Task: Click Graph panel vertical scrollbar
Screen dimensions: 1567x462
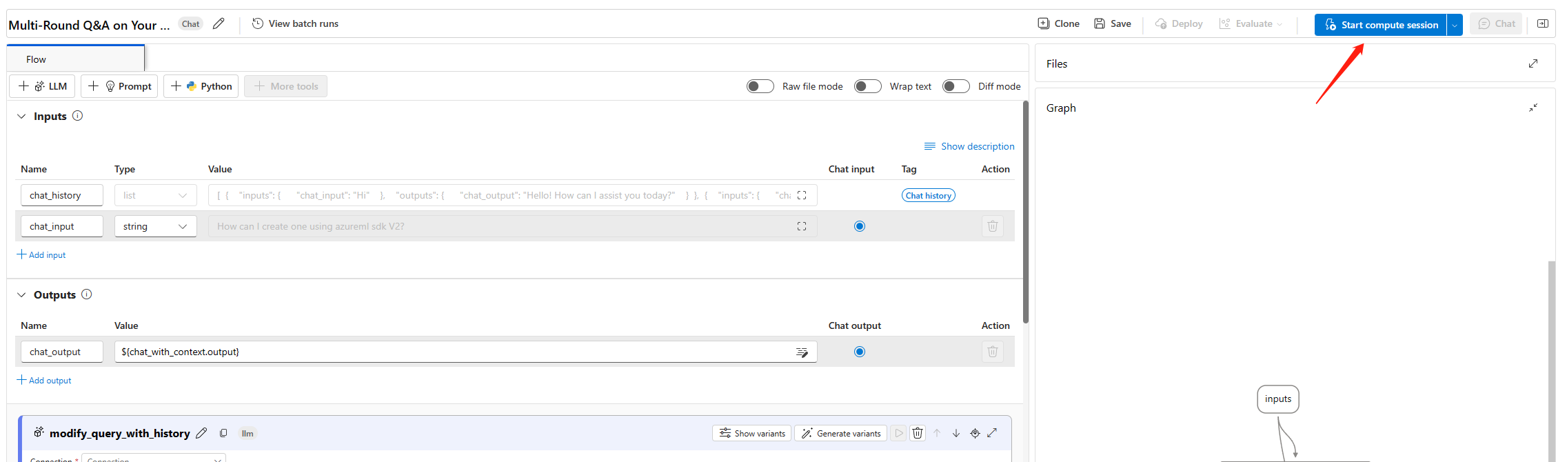Action: point(1551,361)
